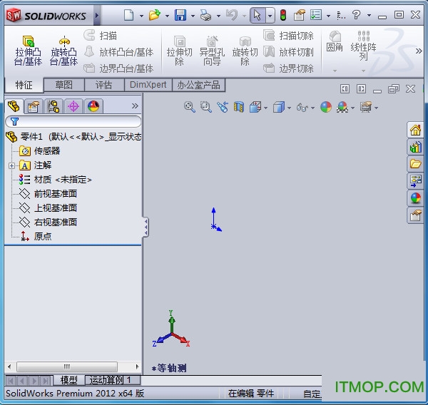Click Section View icon
Screen dimensions: 428x405
tap(239, 107)
